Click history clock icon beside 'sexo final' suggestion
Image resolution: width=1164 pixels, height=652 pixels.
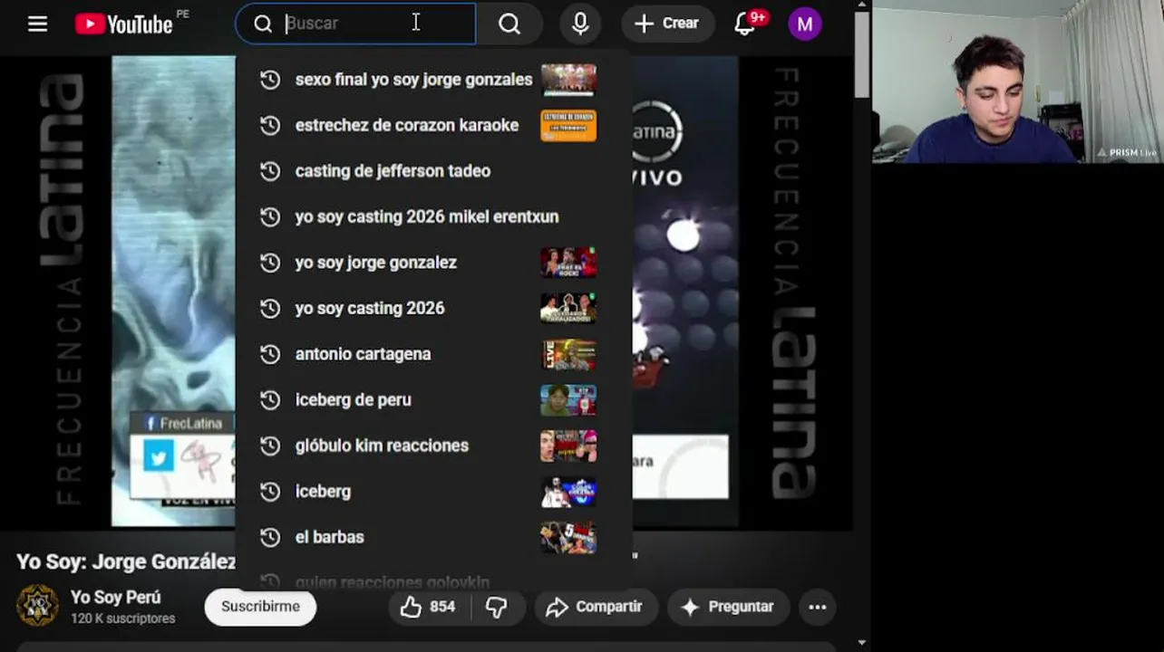[270, 80]
